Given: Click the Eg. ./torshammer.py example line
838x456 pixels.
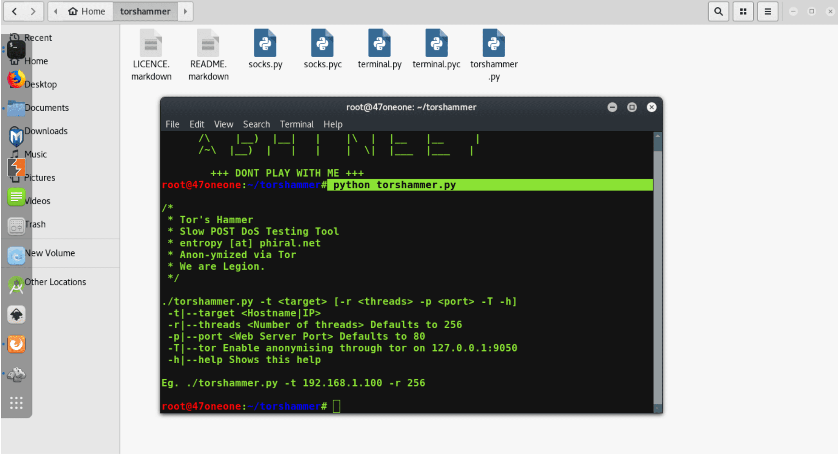Looking at the screenshot, I should point(293,383).
